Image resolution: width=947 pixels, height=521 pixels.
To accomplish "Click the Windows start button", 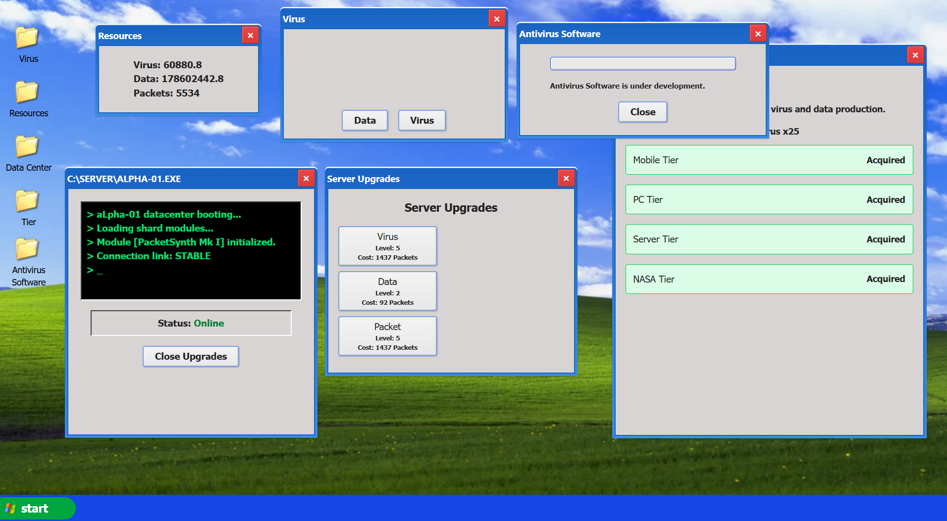I will (38, 508).
